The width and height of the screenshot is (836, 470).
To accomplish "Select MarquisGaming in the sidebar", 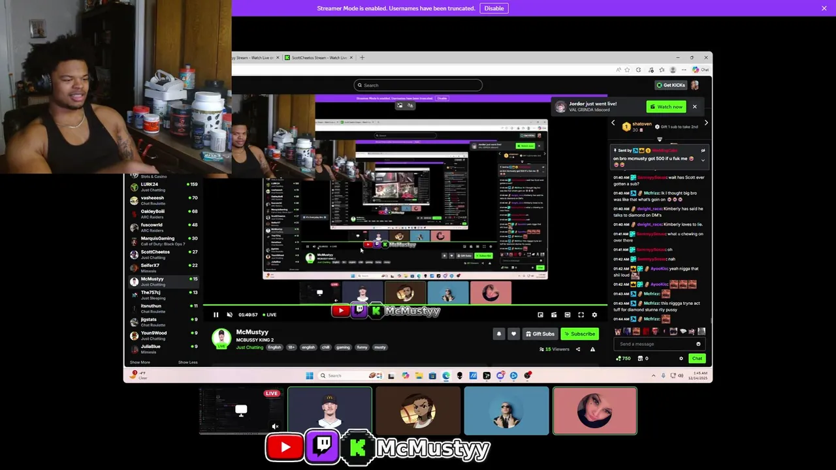I will tap(163, 241).
